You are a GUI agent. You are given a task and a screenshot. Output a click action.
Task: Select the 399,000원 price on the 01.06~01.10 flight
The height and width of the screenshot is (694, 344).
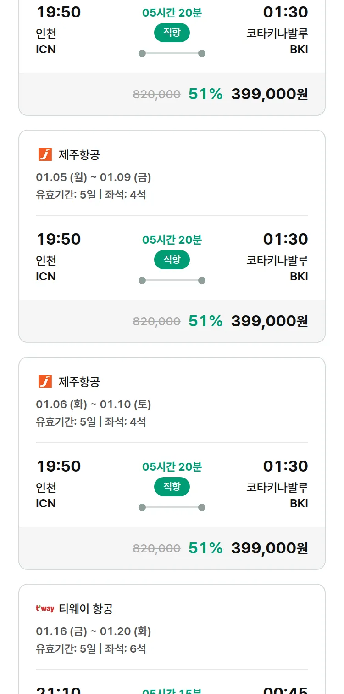(x=269, y=548)
